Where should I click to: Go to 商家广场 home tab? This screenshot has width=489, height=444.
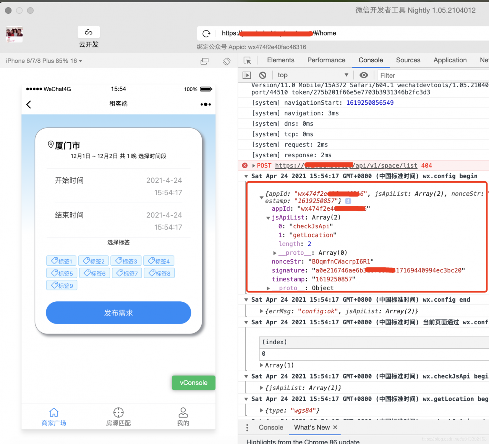(x=54, y=417)
